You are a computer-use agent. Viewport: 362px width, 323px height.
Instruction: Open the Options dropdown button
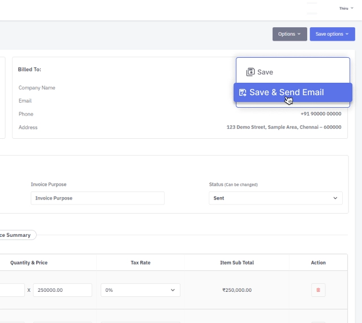click(290, 34)
